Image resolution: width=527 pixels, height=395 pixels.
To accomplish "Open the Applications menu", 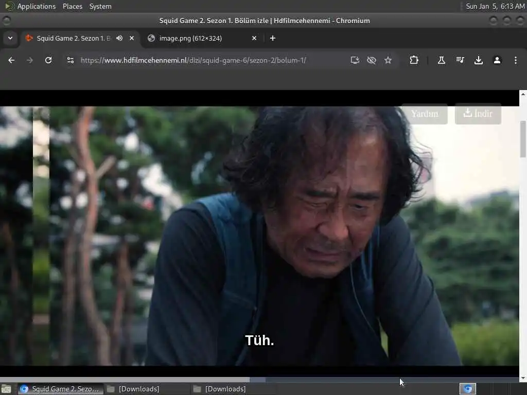I will [37, 6].
